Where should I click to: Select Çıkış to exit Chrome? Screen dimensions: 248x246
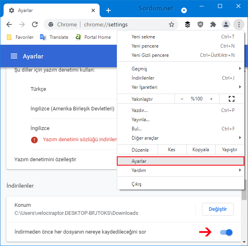(180, 184)
